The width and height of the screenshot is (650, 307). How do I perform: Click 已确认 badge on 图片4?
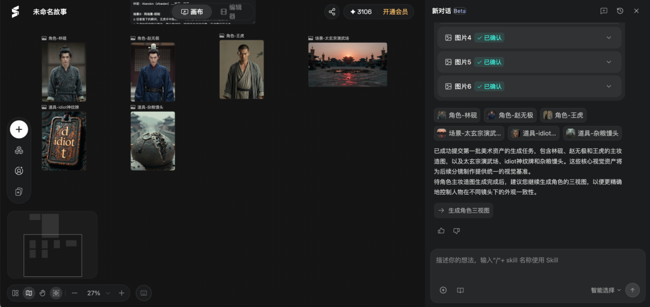coord(489,38)
